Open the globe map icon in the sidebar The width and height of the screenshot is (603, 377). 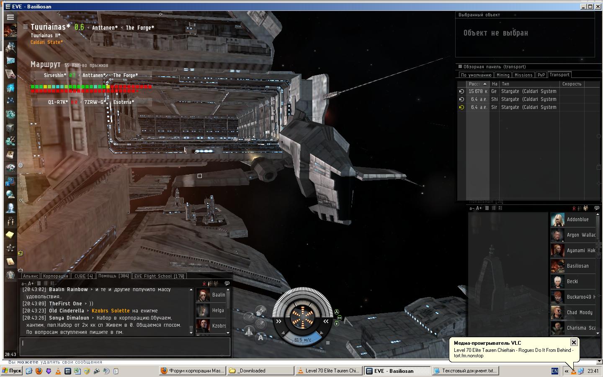(x=10, y=195)
